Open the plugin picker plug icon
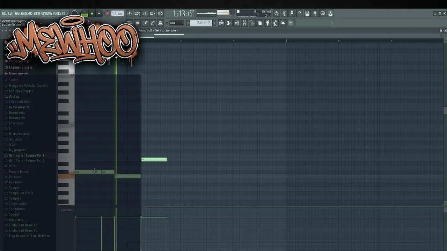Screen dimensions: 447x251 point(268,23)
